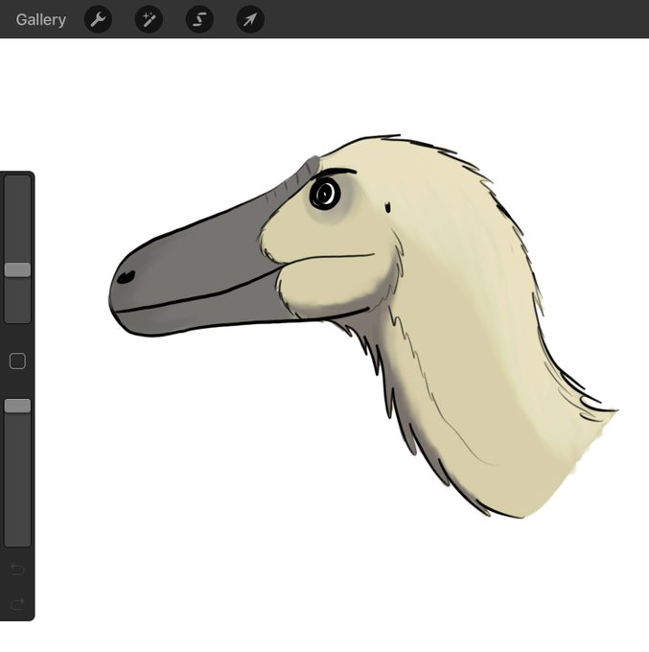Image resolution: width=649 pixels, height=652 pixels.
Task: Activate the Selection tool
Action: [x=199, y=19]
